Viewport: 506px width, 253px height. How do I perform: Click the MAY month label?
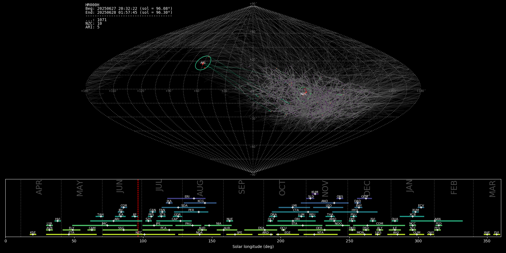point(80,188)
